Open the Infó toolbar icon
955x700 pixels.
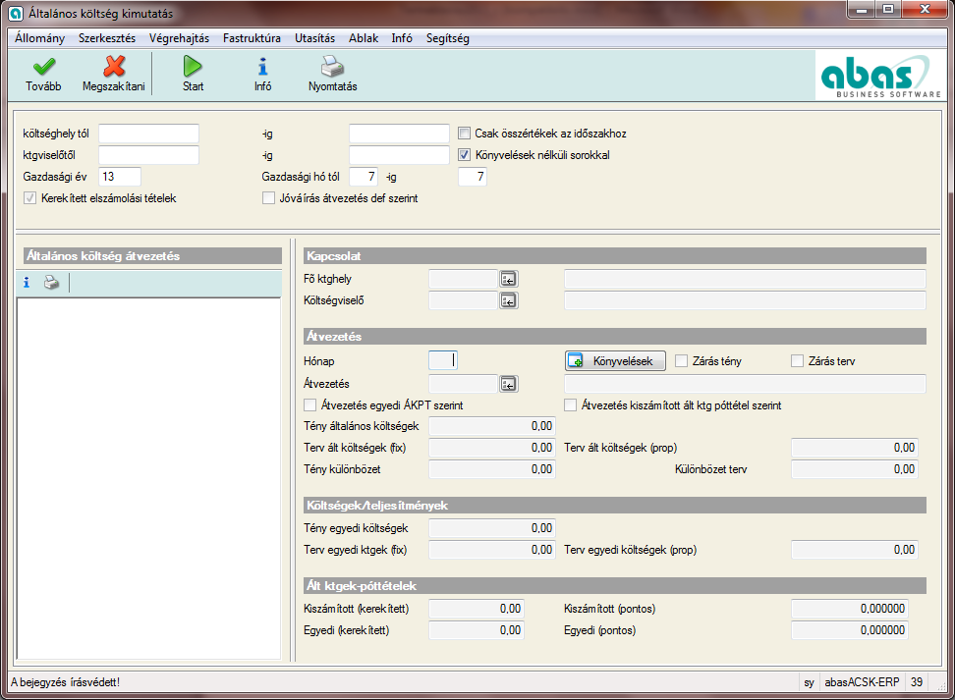262,67
